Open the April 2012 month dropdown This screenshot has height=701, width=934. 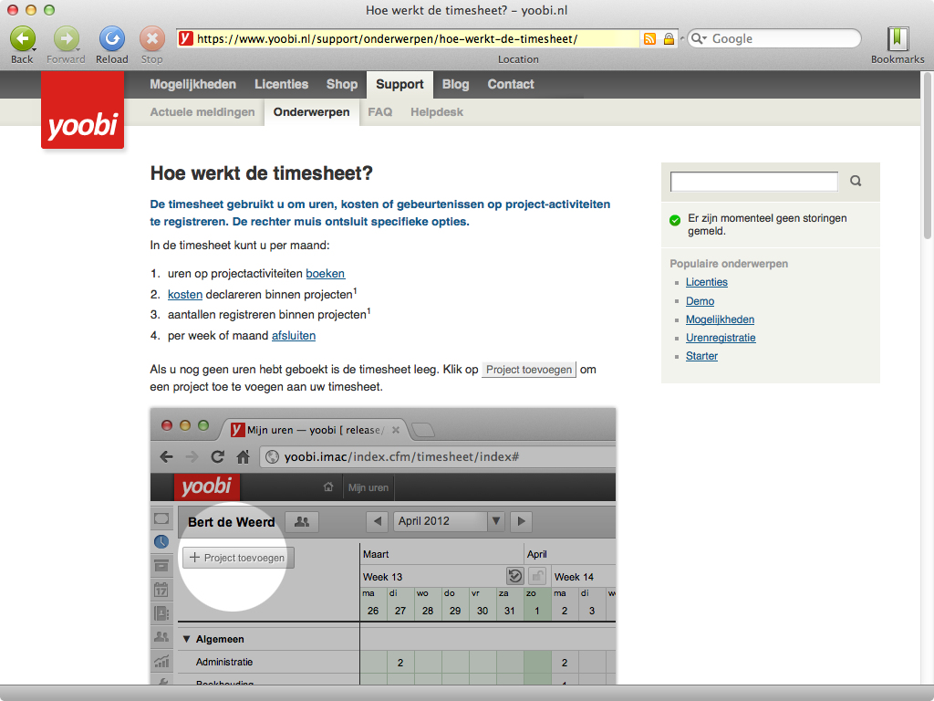(496, 521)
